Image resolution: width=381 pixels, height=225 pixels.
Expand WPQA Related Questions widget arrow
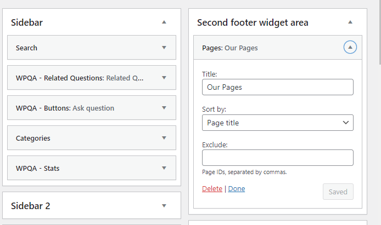coord(164,78)
